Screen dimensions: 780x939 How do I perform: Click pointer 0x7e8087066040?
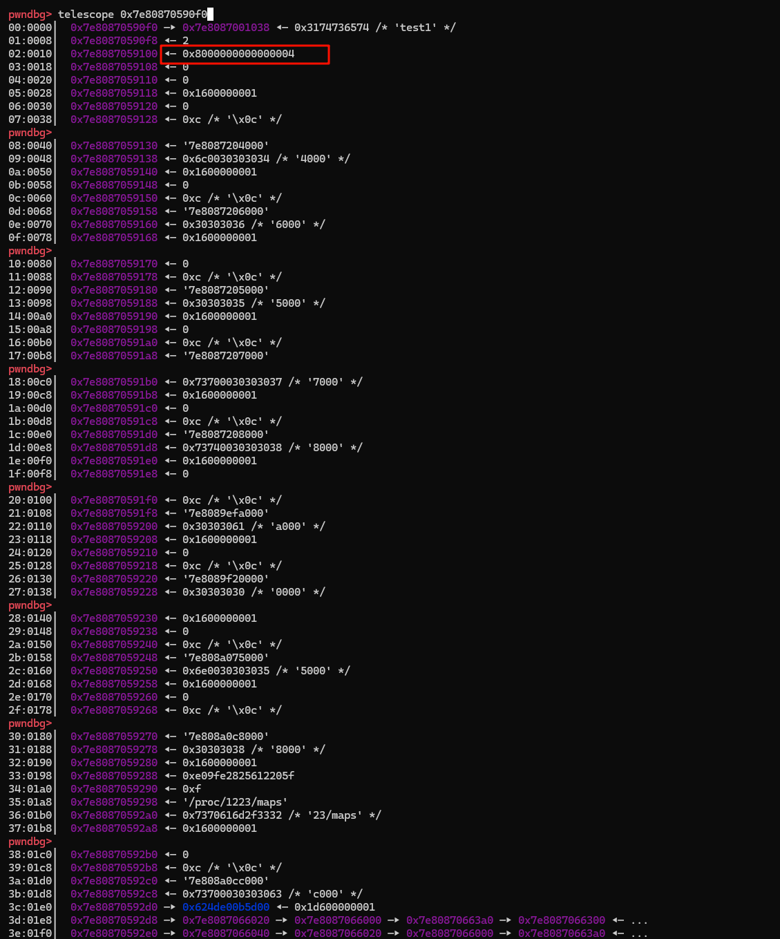pos(226,933)
